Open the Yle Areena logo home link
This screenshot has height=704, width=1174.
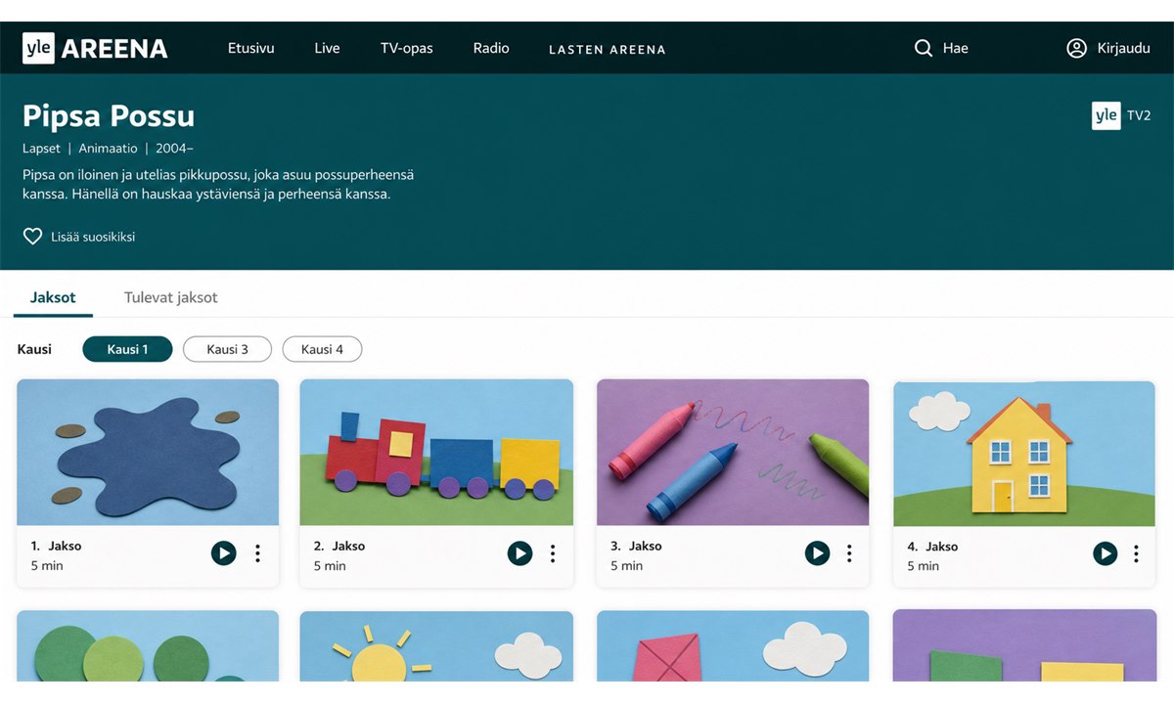click(x=95, y=48)
